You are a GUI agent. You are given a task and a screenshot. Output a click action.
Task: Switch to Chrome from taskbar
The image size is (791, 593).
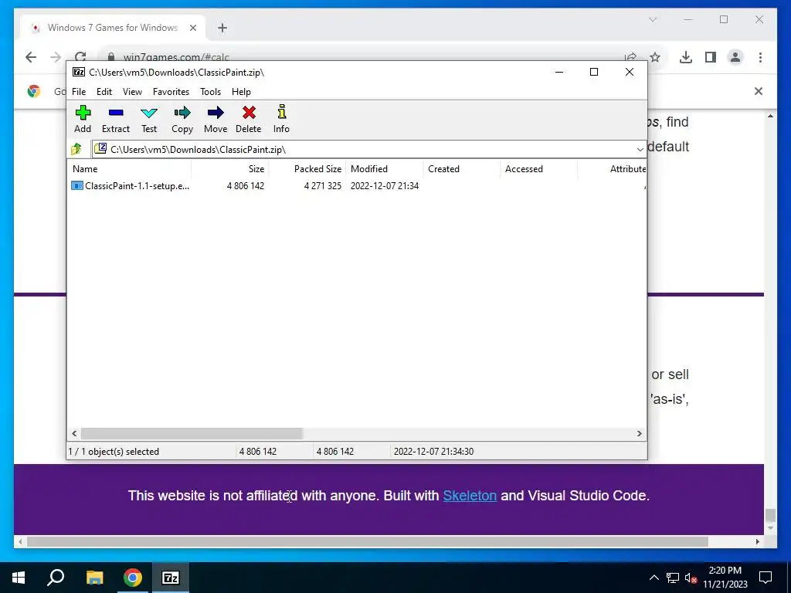pyautogui.click(x=133, y=578)
